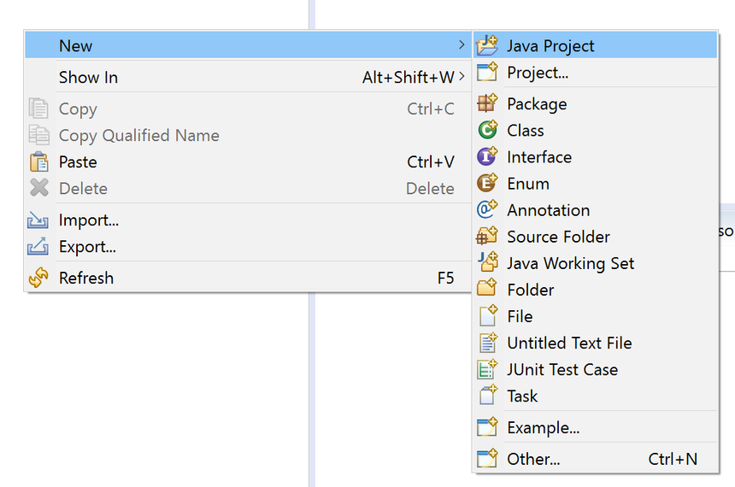The height and width of the screenshot is (487, 735).
Task: Click the Paste clipboard icon
Action: pos(39,161)
